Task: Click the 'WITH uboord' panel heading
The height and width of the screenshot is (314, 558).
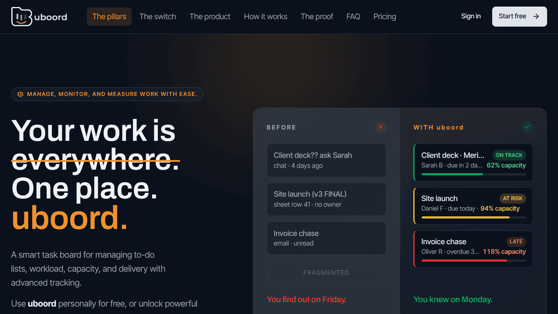Action: pos(439,127)
